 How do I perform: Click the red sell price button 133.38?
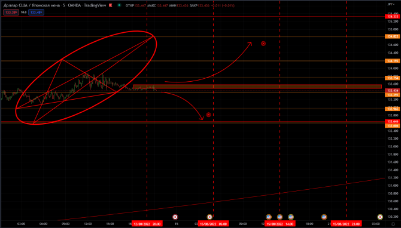[11, 13]
